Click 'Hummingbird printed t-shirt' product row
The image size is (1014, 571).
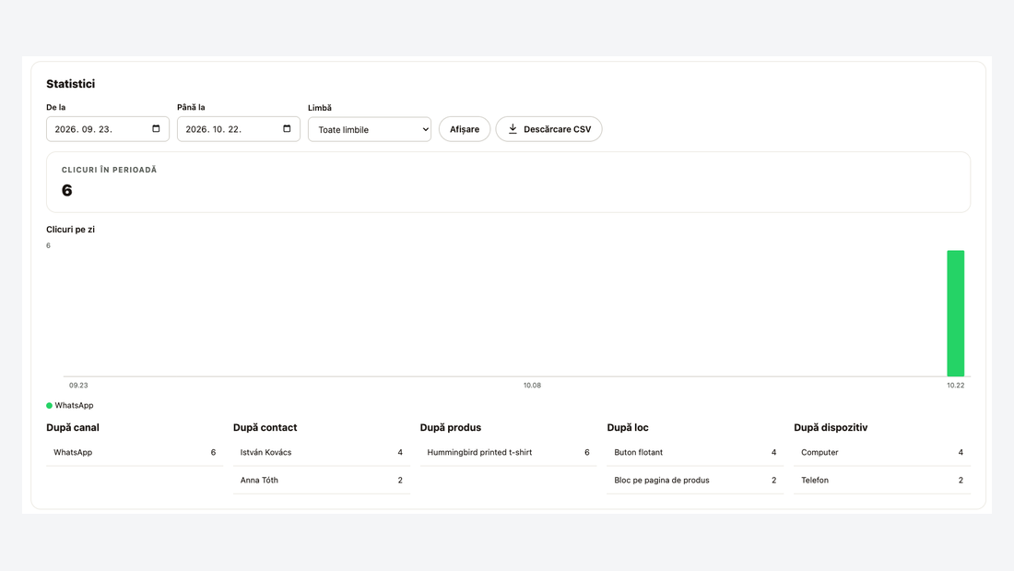coord(508,453)
